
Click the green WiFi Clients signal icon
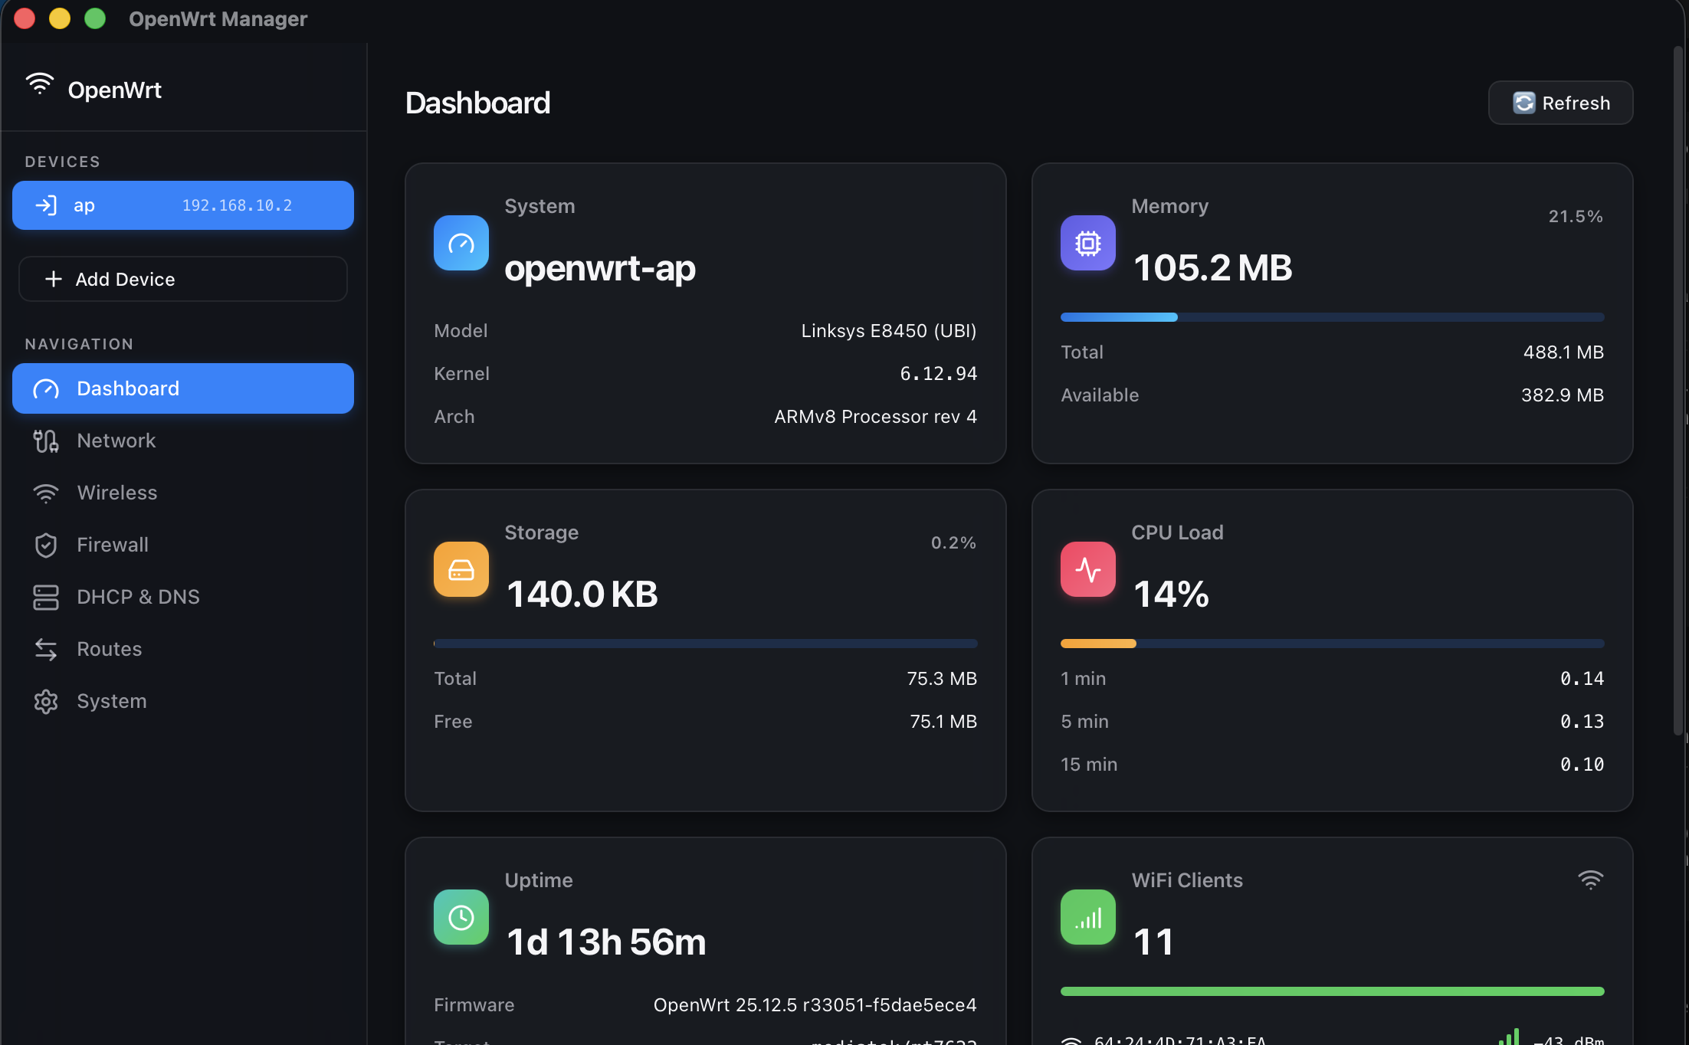pyautogui.click(x=1087, y=917)
